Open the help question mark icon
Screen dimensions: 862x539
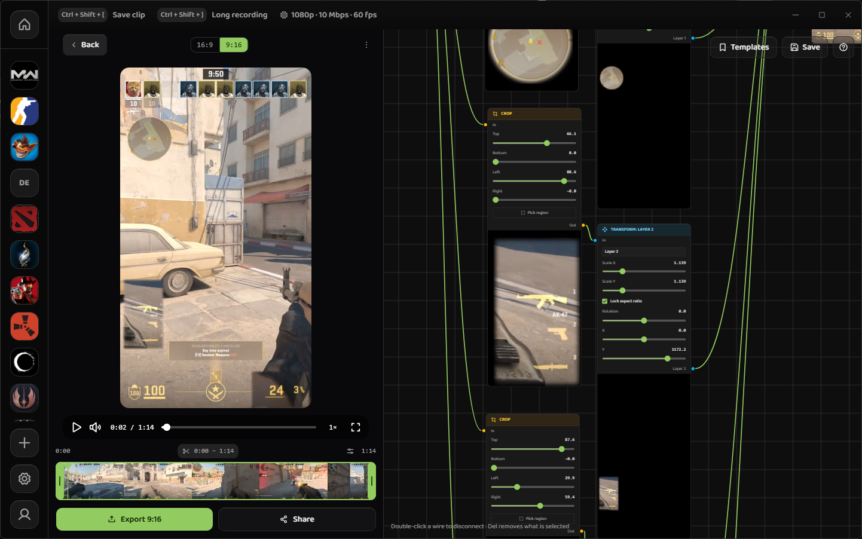[843, 47]
